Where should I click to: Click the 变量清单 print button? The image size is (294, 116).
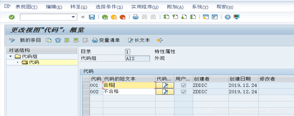click(106, 40)
